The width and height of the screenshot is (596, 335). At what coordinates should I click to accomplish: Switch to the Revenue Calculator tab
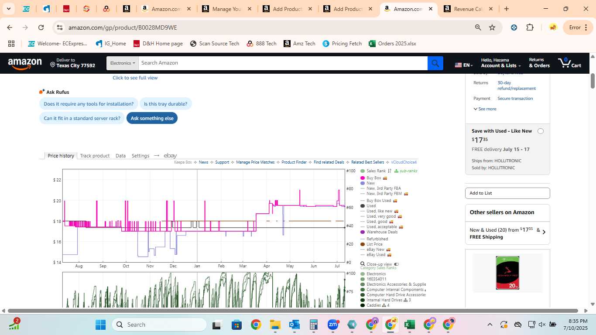[469, 9]
